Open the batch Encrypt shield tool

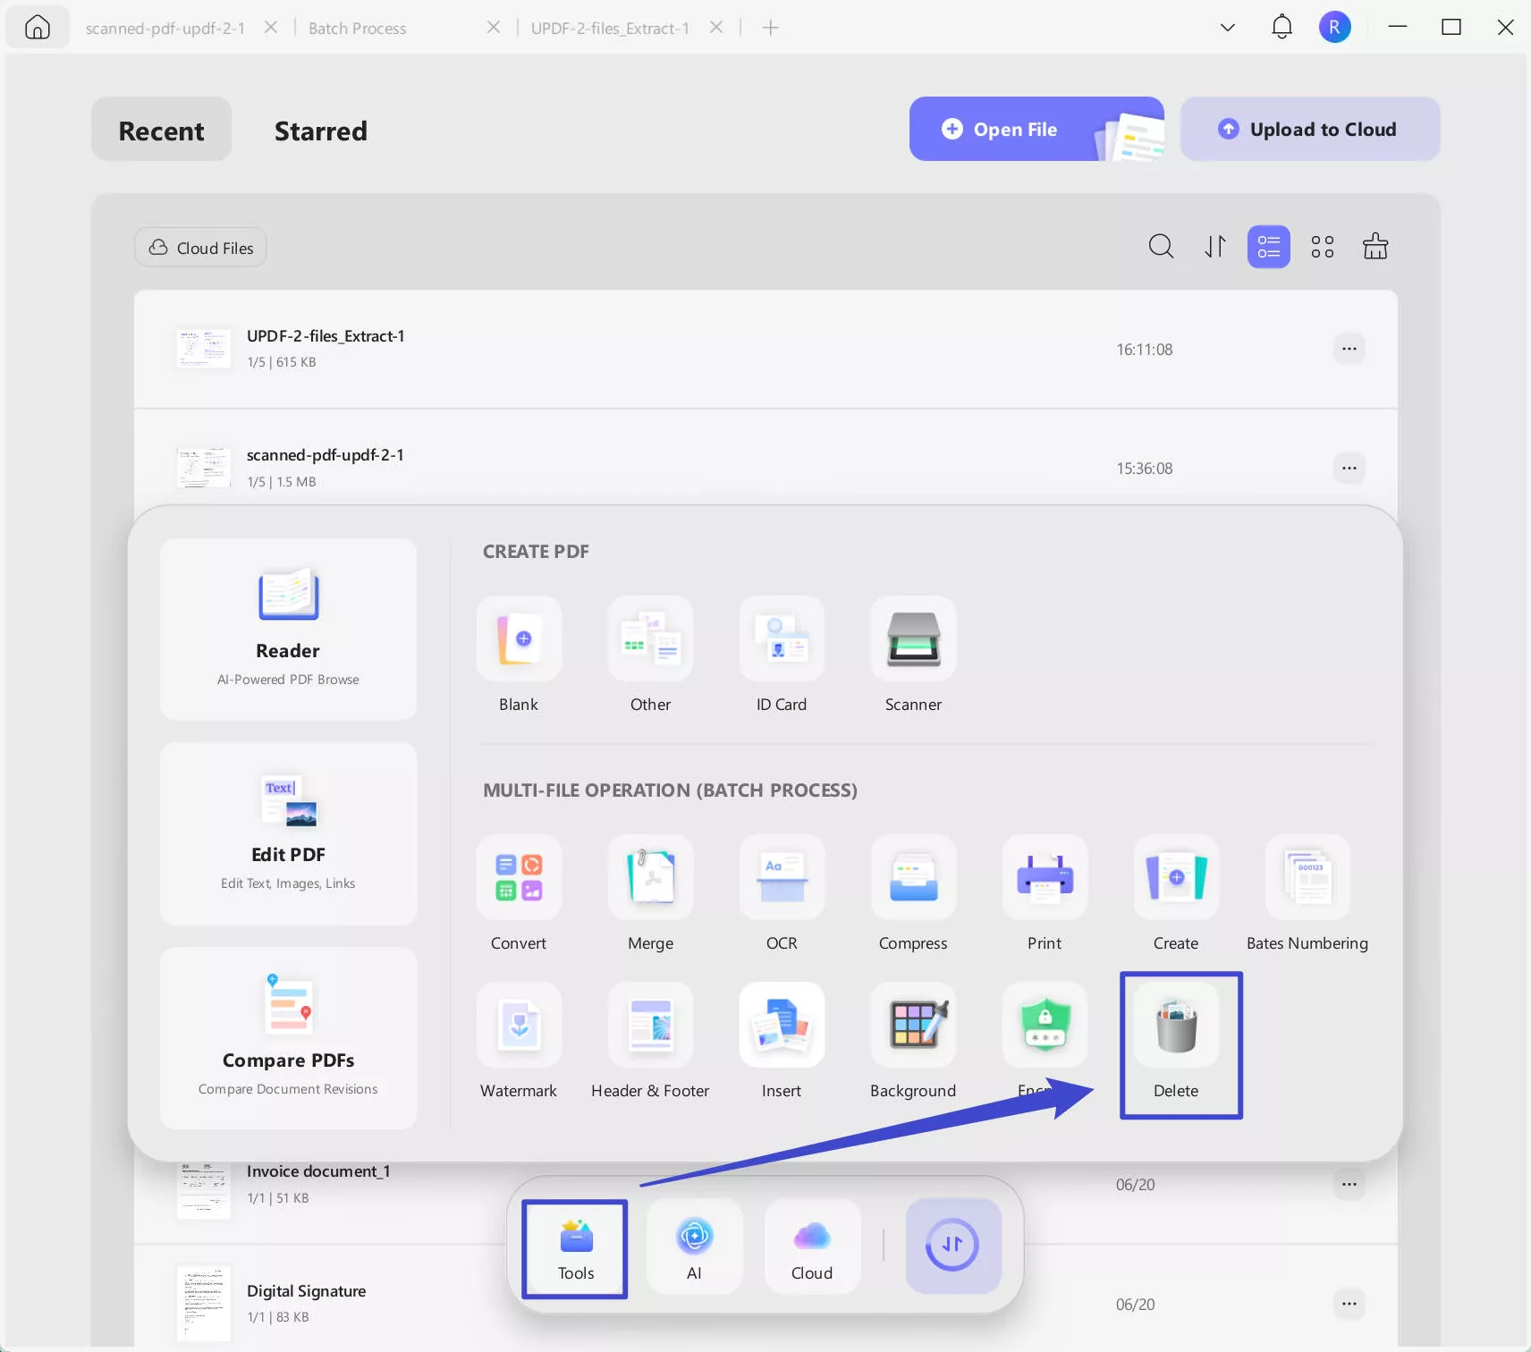1045,1025
